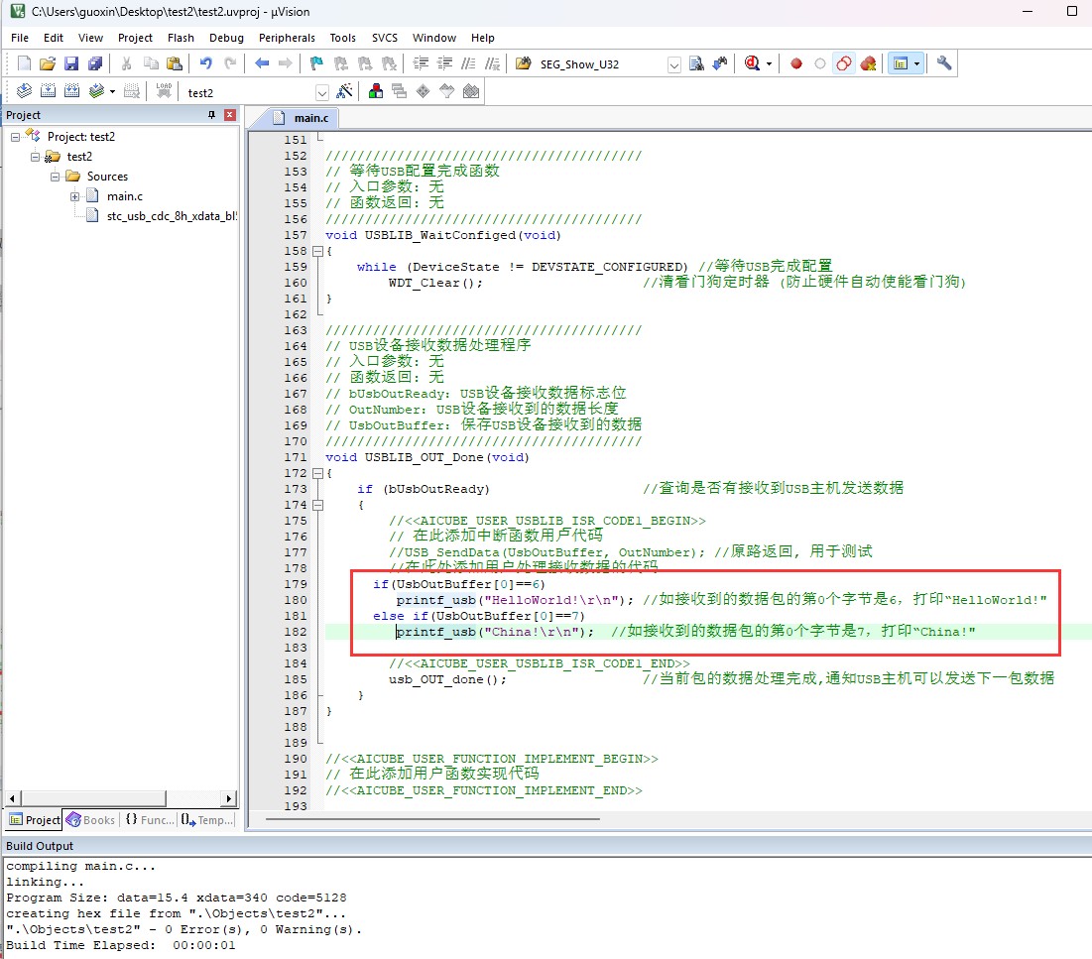Expand the main.c tree node

[x=74, y=196]
